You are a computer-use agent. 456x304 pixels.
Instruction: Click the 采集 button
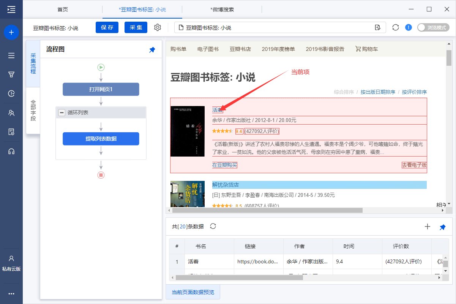point(136,27)
